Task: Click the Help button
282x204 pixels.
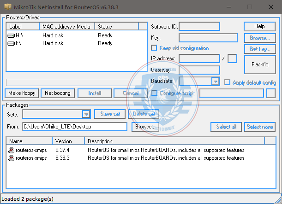Action: 259,26
